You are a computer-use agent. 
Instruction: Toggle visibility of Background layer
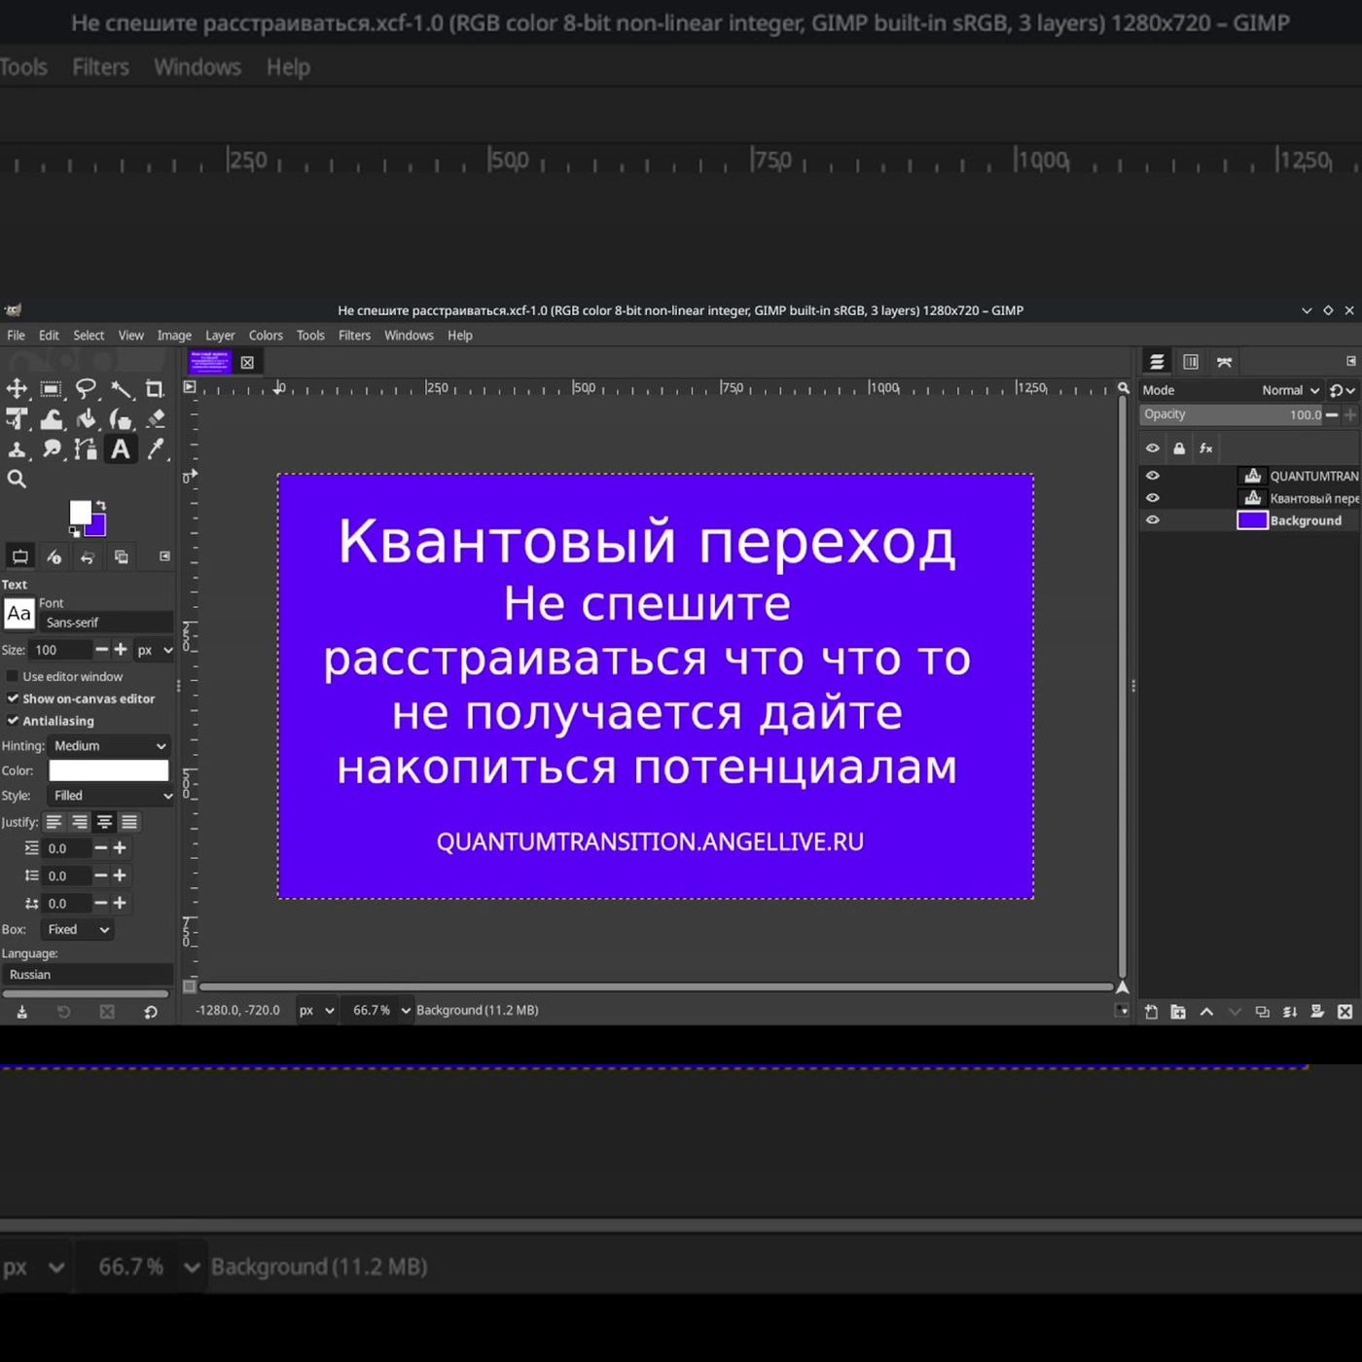[1153, 520]
